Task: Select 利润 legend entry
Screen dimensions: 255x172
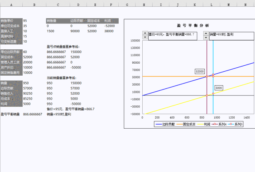Action: (204, 124)
